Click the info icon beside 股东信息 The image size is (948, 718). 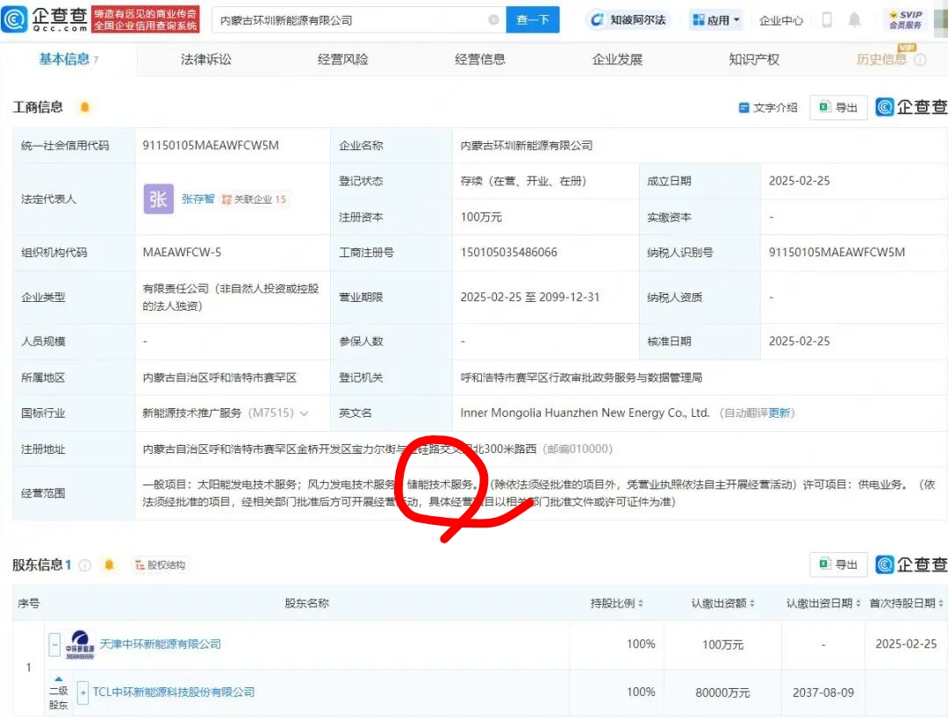click(x=84, y=565)
